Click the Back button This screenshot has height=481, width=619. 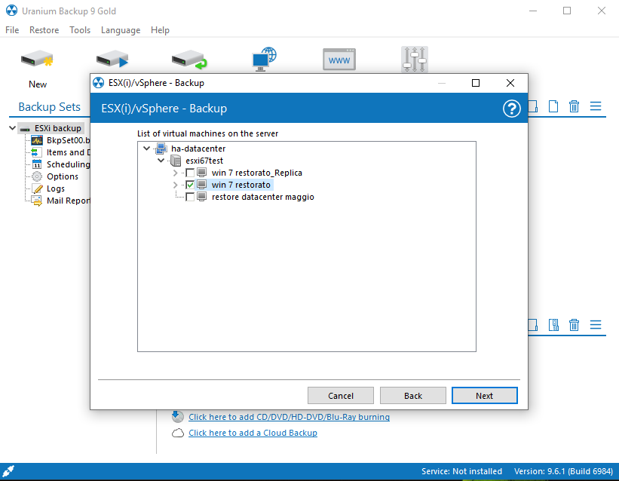[x=413, y=396]
